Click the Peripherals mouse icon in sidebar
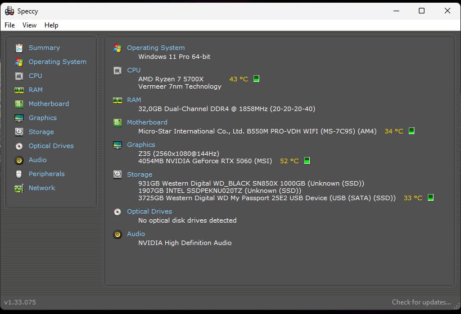 click(19, 174)
